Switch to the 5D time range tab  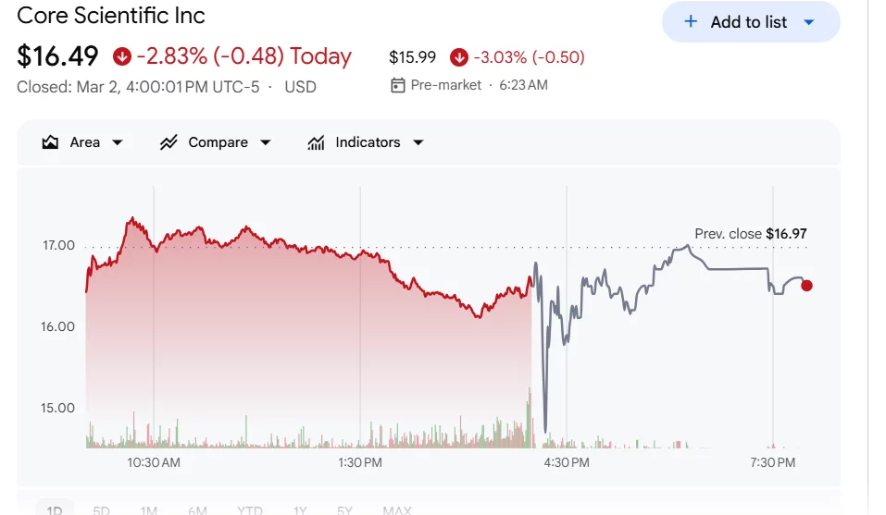tap(102, 510)
